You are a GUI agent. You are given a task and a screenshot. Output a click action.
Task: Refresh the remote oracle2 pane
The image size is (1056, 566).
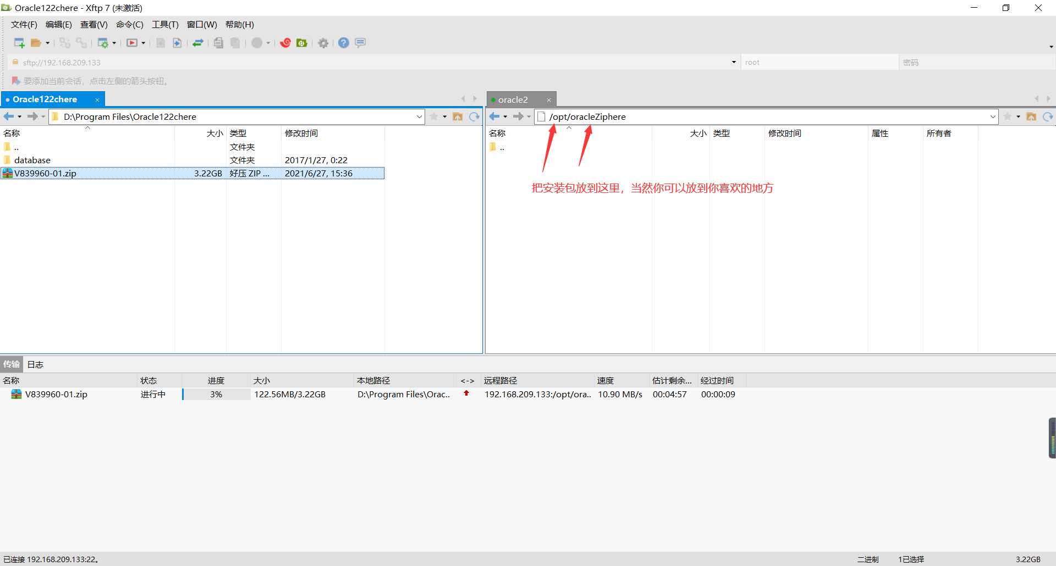pos(1048,116)
